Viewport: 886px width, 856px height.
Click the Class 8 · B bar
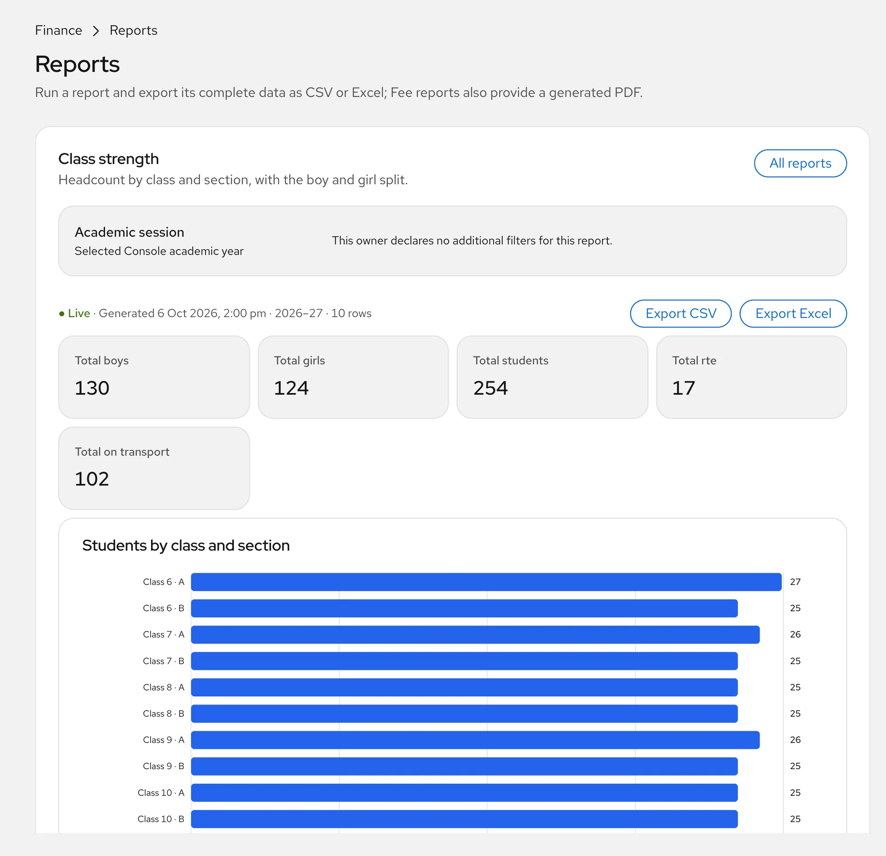click(x=464, y=714)
